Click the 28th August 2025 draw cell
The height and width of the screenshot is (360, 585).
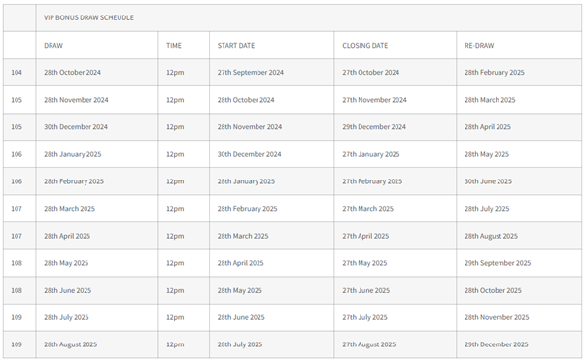96,344
